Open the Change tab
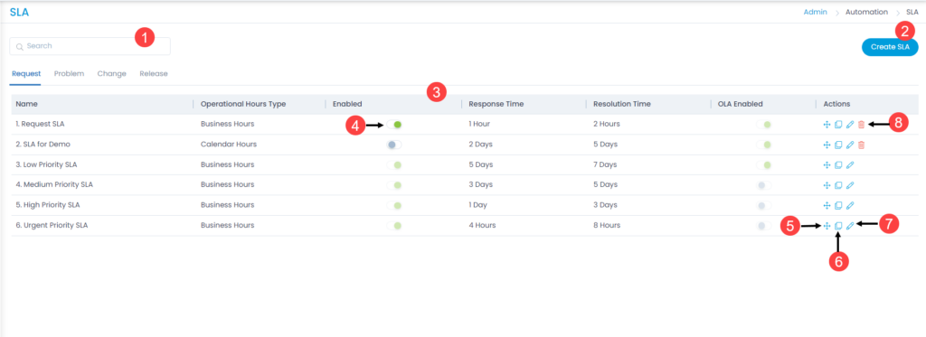Image resolution: width=926 pixels, height=337 pixels. click(111, 74)
